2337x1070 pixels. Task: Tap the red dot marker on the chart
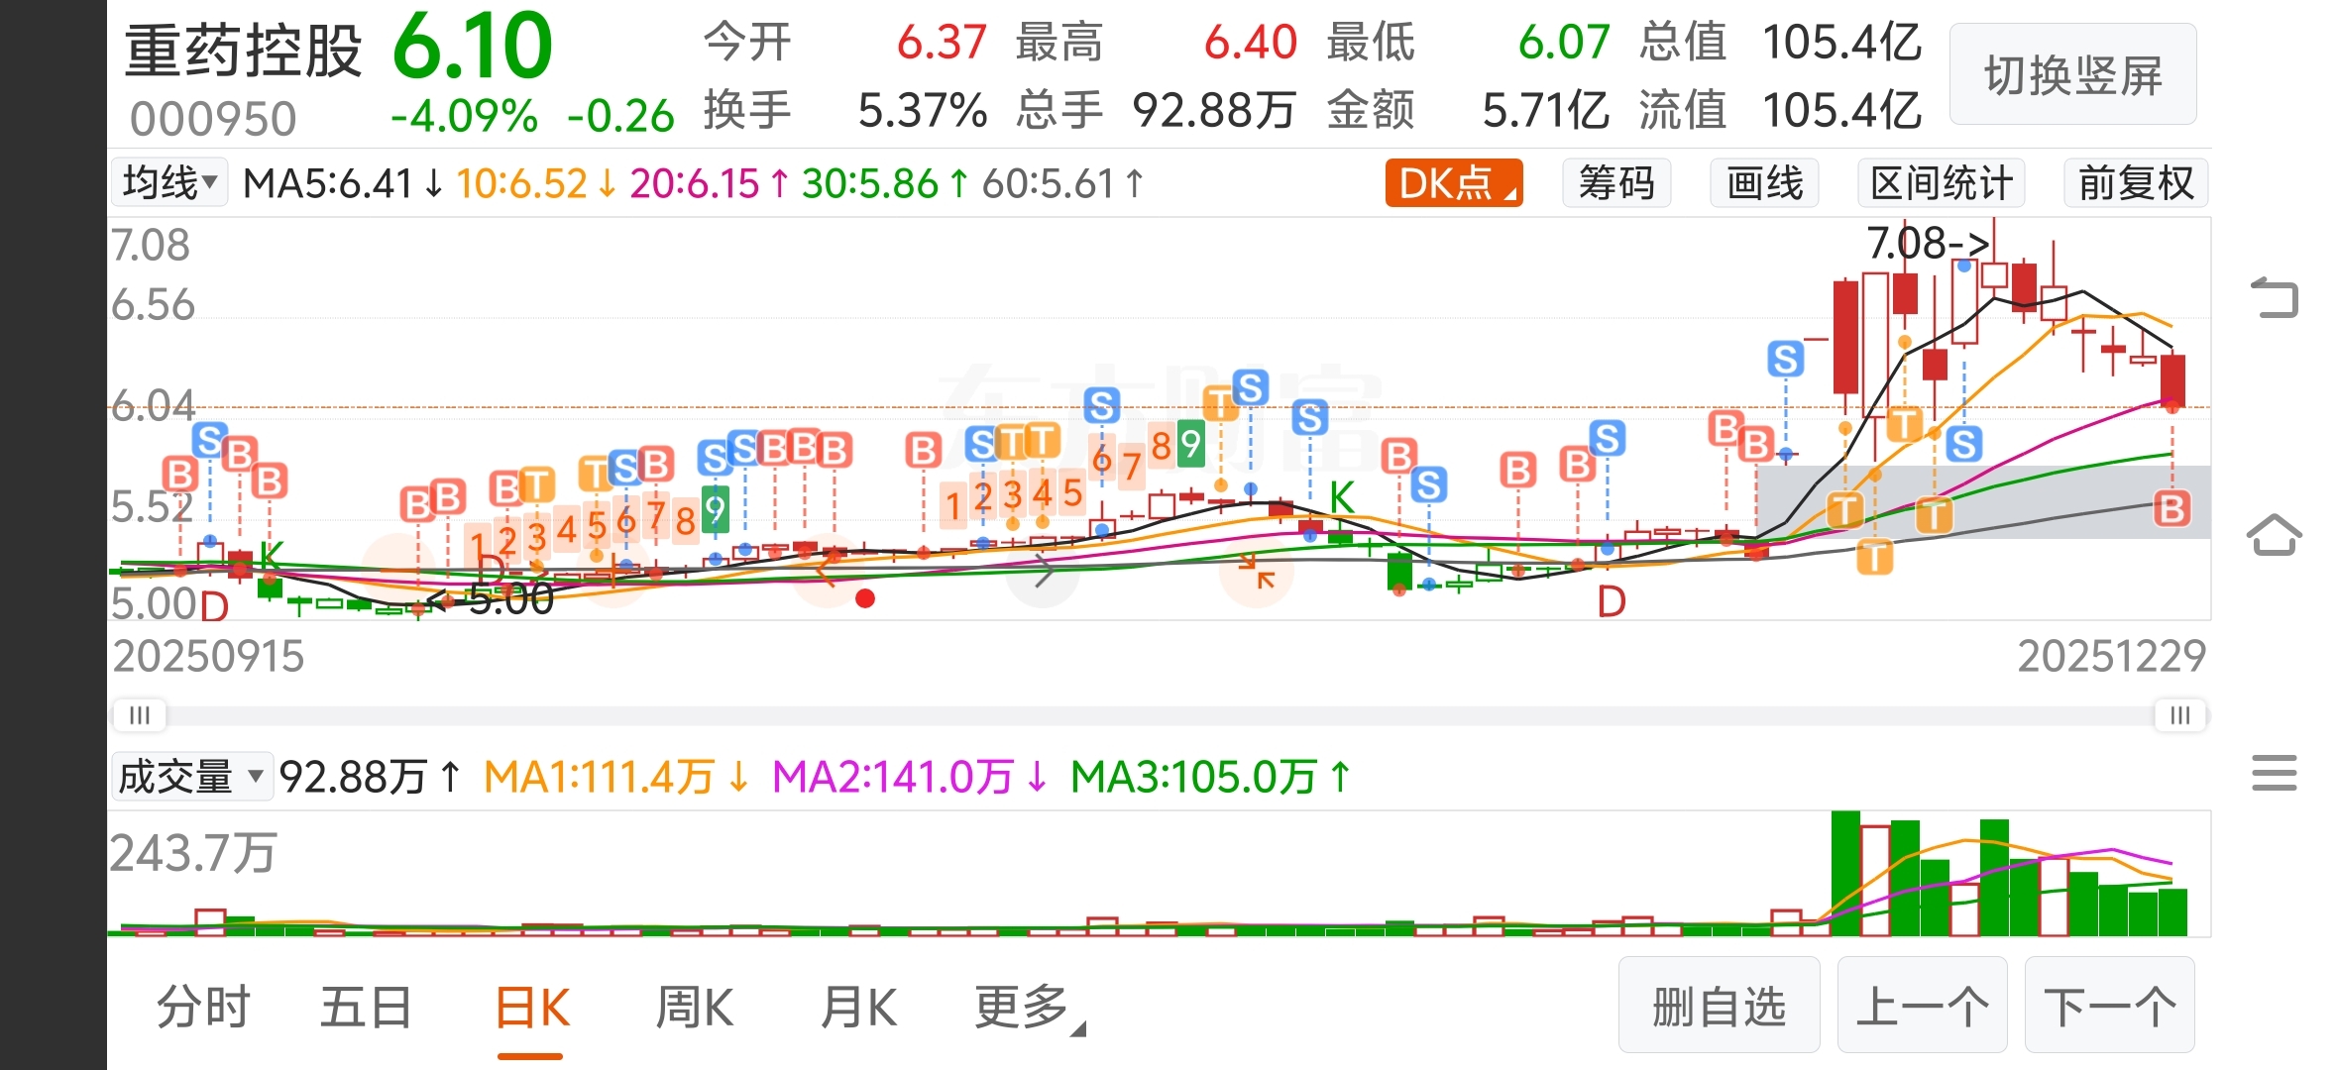coord(864,598)
